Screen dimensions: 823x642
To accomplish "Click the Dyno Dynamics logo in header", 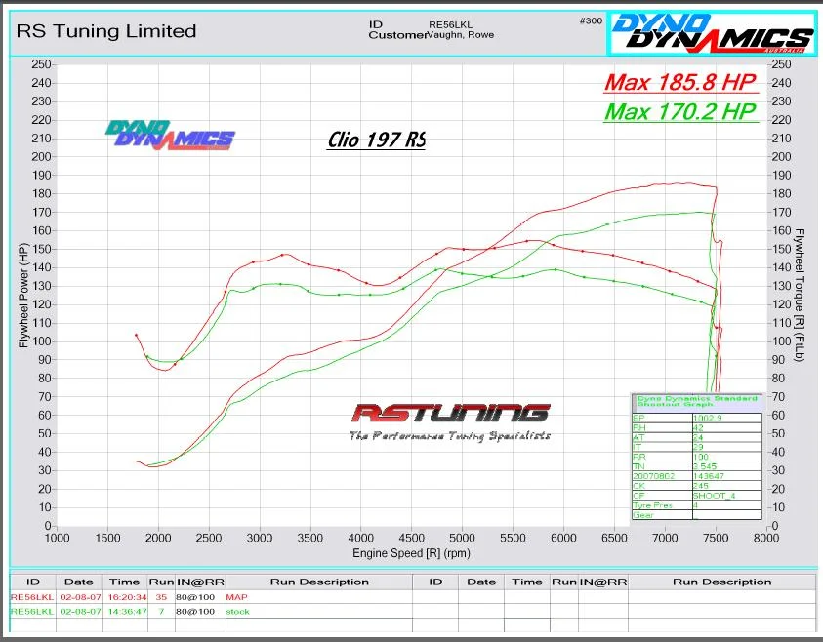I will click(713, 32).
